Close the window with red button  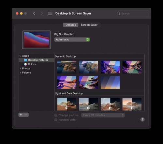coord(17,13)
